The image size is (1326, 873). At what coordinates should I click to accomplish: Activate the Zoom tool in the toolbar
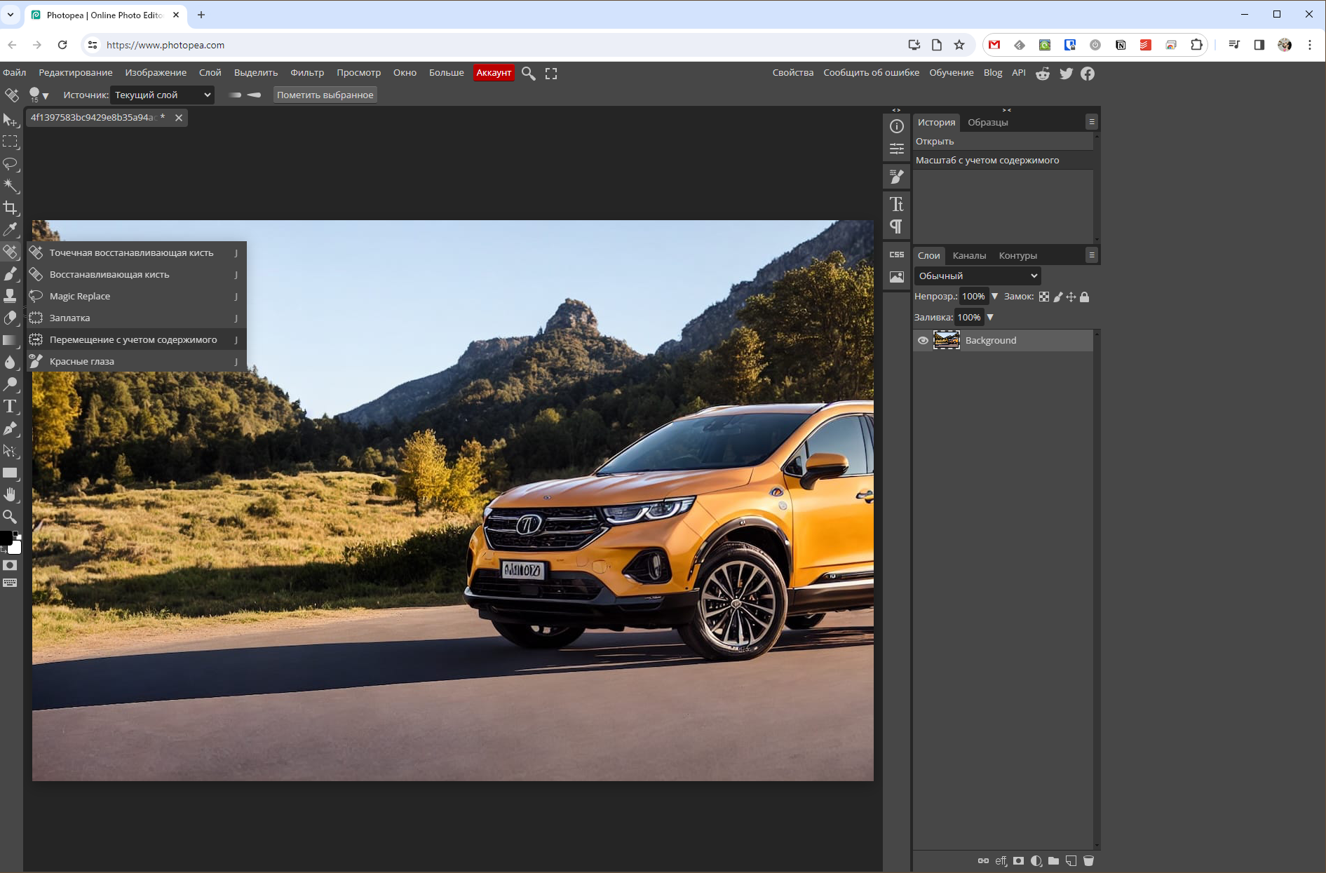pyautogui.click(x=11, y=517)
